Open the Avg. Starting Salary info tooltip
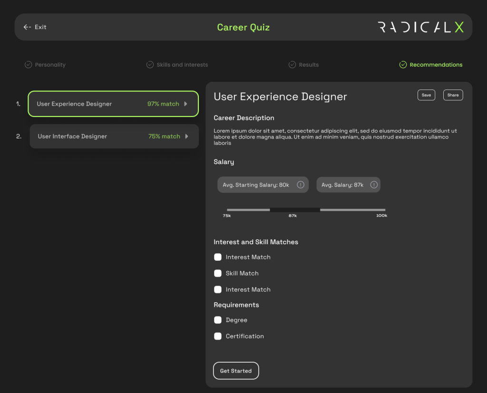The width and height of the screenshot is (487, 393). coord(302,185)
